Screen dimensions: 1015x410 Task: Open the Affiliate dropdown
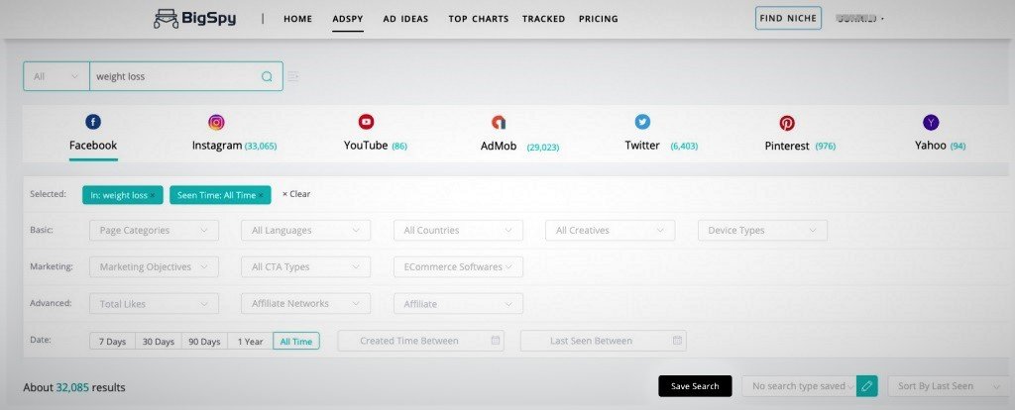click(458, 303)
